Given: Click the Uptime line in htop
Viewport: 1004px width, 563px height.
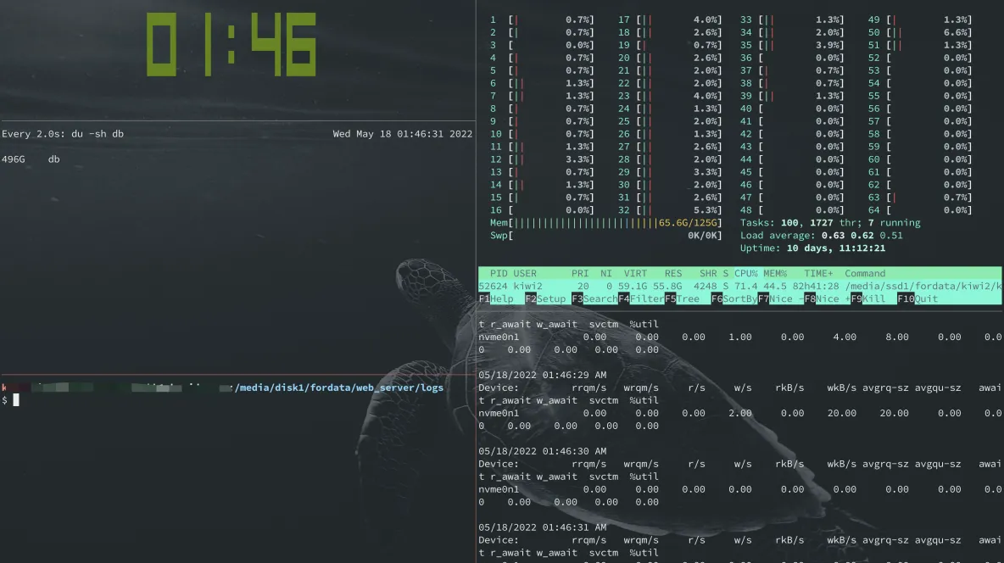Looking at the screenshot, I should click(x=813, y=248).
